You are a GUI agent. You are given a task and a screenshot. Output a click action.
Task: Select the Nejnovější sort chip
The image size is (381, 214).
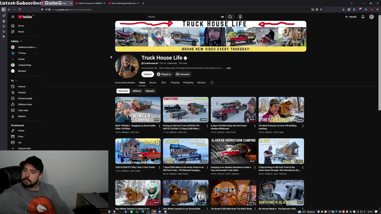coord(123,91)
